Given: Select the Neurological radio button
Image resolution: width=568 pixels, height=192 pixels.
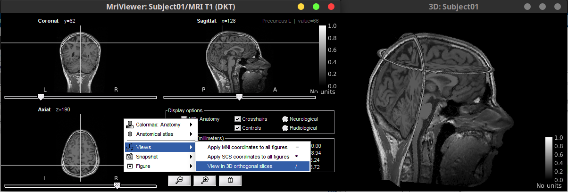Looking at the screenshot, I should pyautogui.click(x=285, y=119).
